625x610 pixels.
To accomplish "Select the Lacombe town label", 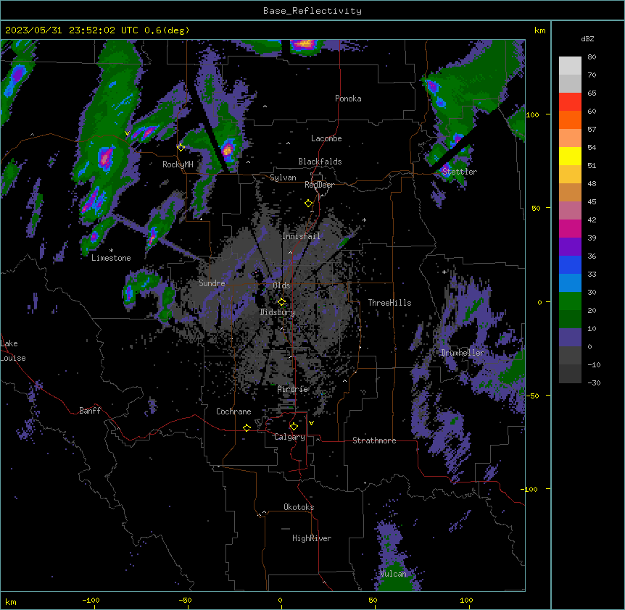I will tap(326, 138).
